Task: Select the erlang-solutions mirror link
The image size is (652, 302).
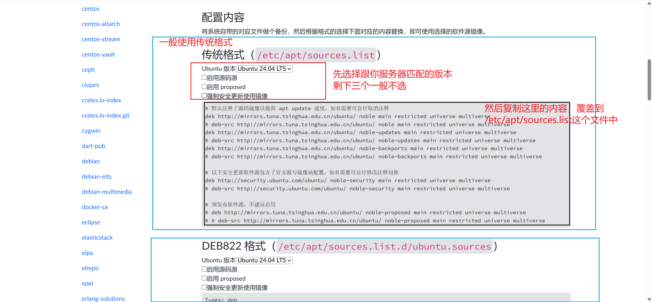Action: pyautogui.click(x=103, y=298)
